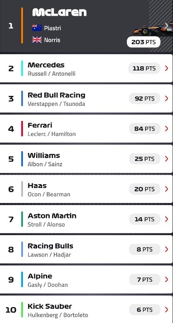Open Mercedes details via red chevron
Screen dimensions: 173x323
click(x=166, y=68)
